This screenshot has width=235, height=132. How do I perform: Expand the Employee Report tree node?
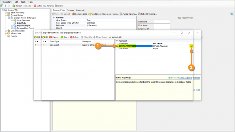(12, 26)
